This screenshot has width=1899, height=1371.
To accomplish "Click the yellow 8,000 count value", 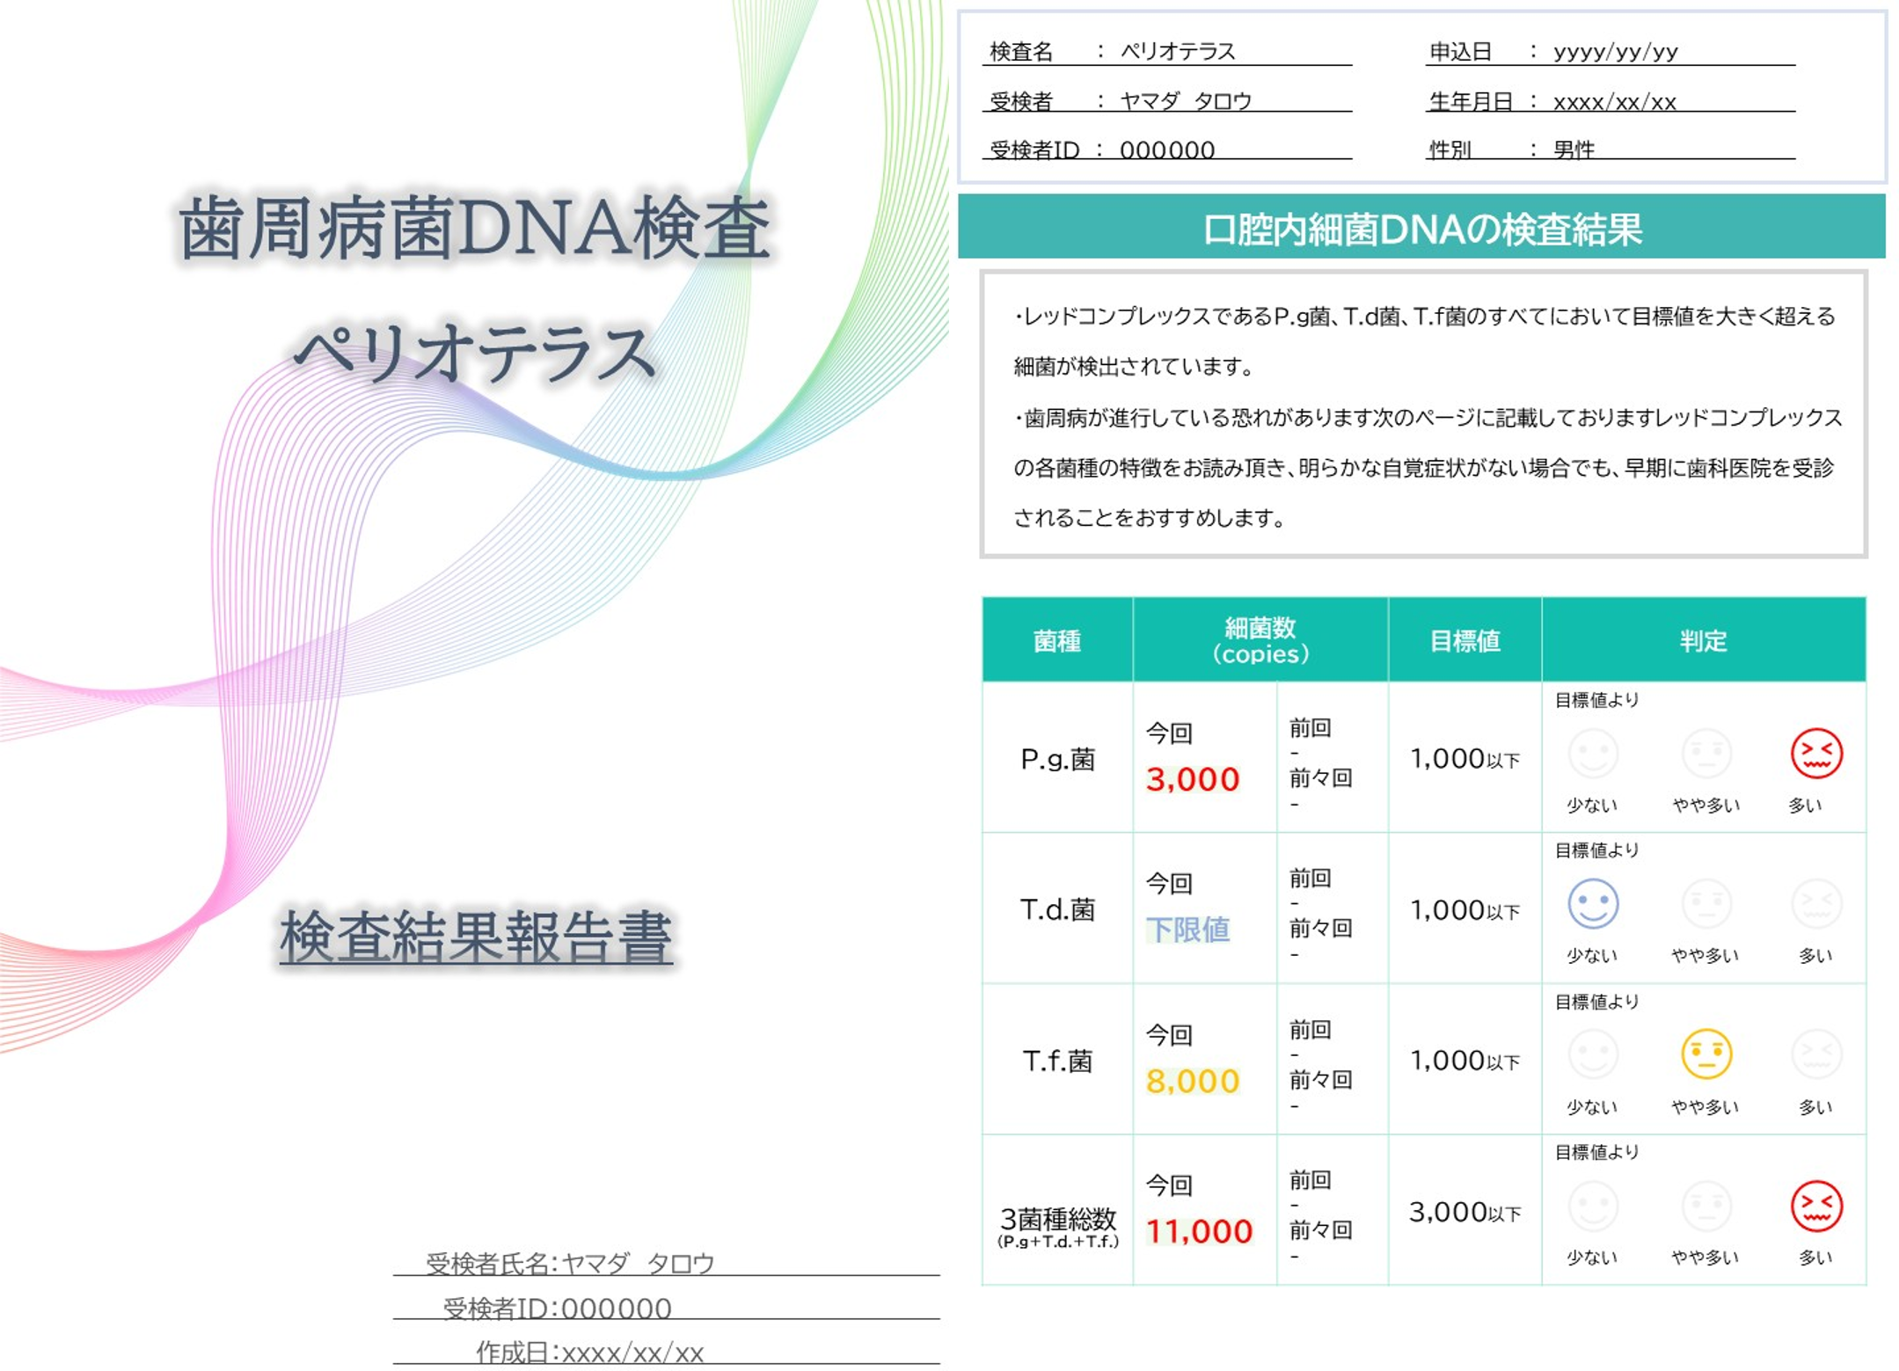I will click(1192, 1081).
